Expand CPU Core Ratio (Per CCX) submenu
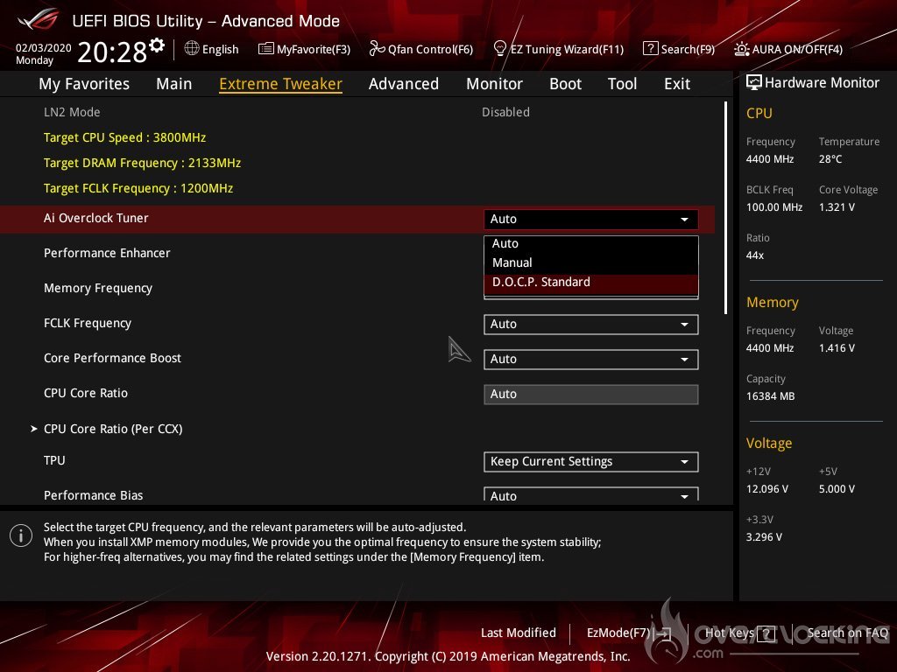The width and height of the screenshot is (897, 672). point(113,429)
